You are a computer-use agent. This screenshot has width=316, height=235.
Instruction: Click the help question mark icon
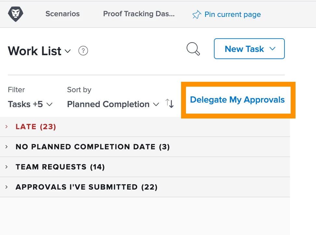click(x=83, y=51)
